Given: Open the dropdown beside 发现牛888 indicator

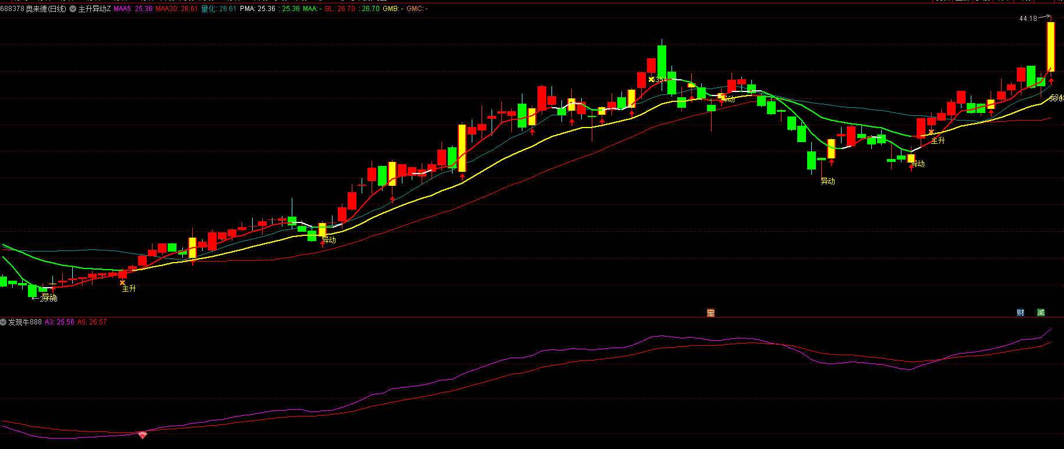Looking at the screenshot, I should pyautogui.click(x=3, y=322).
